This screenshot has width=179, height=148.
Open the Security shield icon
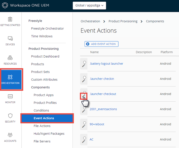tap(10, 116)
